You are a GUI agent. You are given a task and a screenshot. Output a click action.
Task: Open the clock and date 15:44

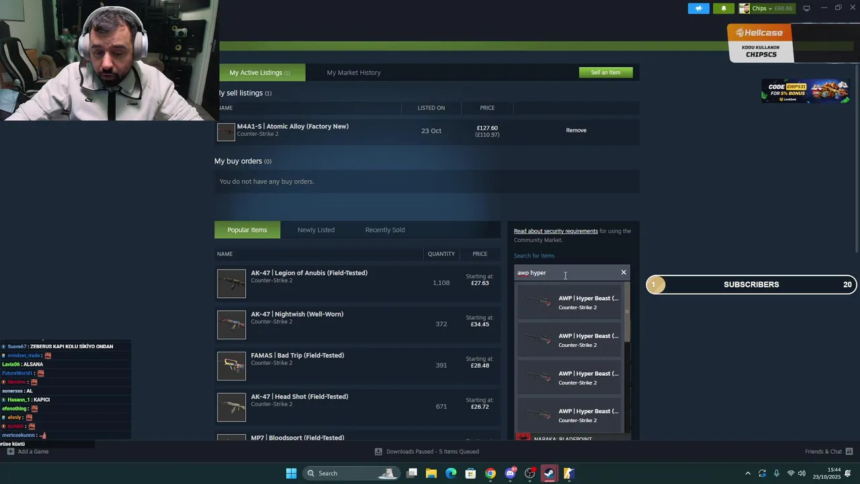click(x=827, y=473)
